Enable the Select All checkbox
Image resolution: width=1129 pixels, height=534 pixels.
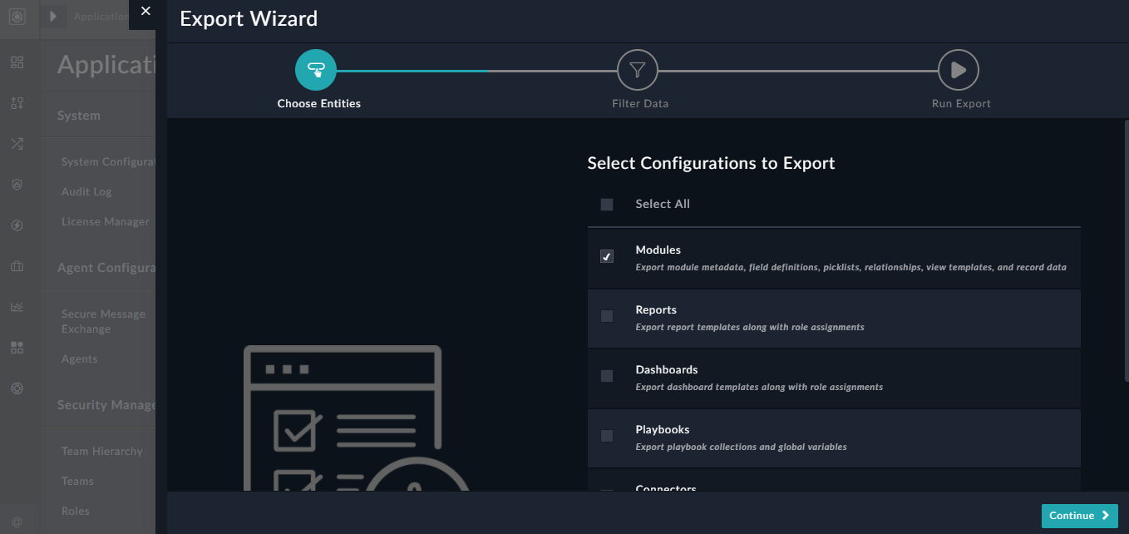click(606, 204)
